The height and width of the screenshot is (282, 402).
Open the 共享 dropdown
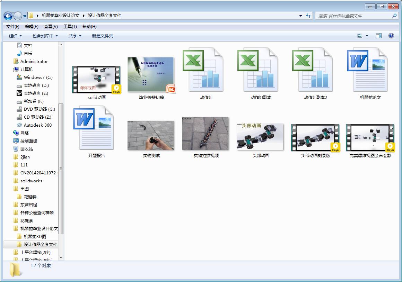(75, 36)
